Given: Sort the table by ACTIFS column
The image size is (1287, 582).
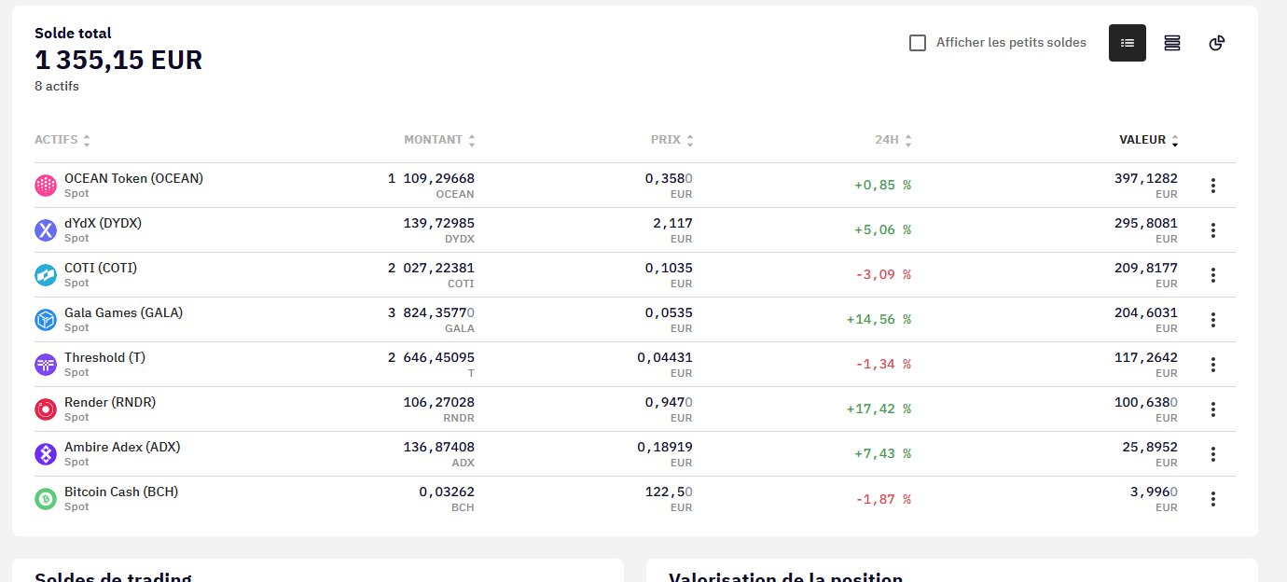Looking at the screenshot, I should tap(62, 140).
